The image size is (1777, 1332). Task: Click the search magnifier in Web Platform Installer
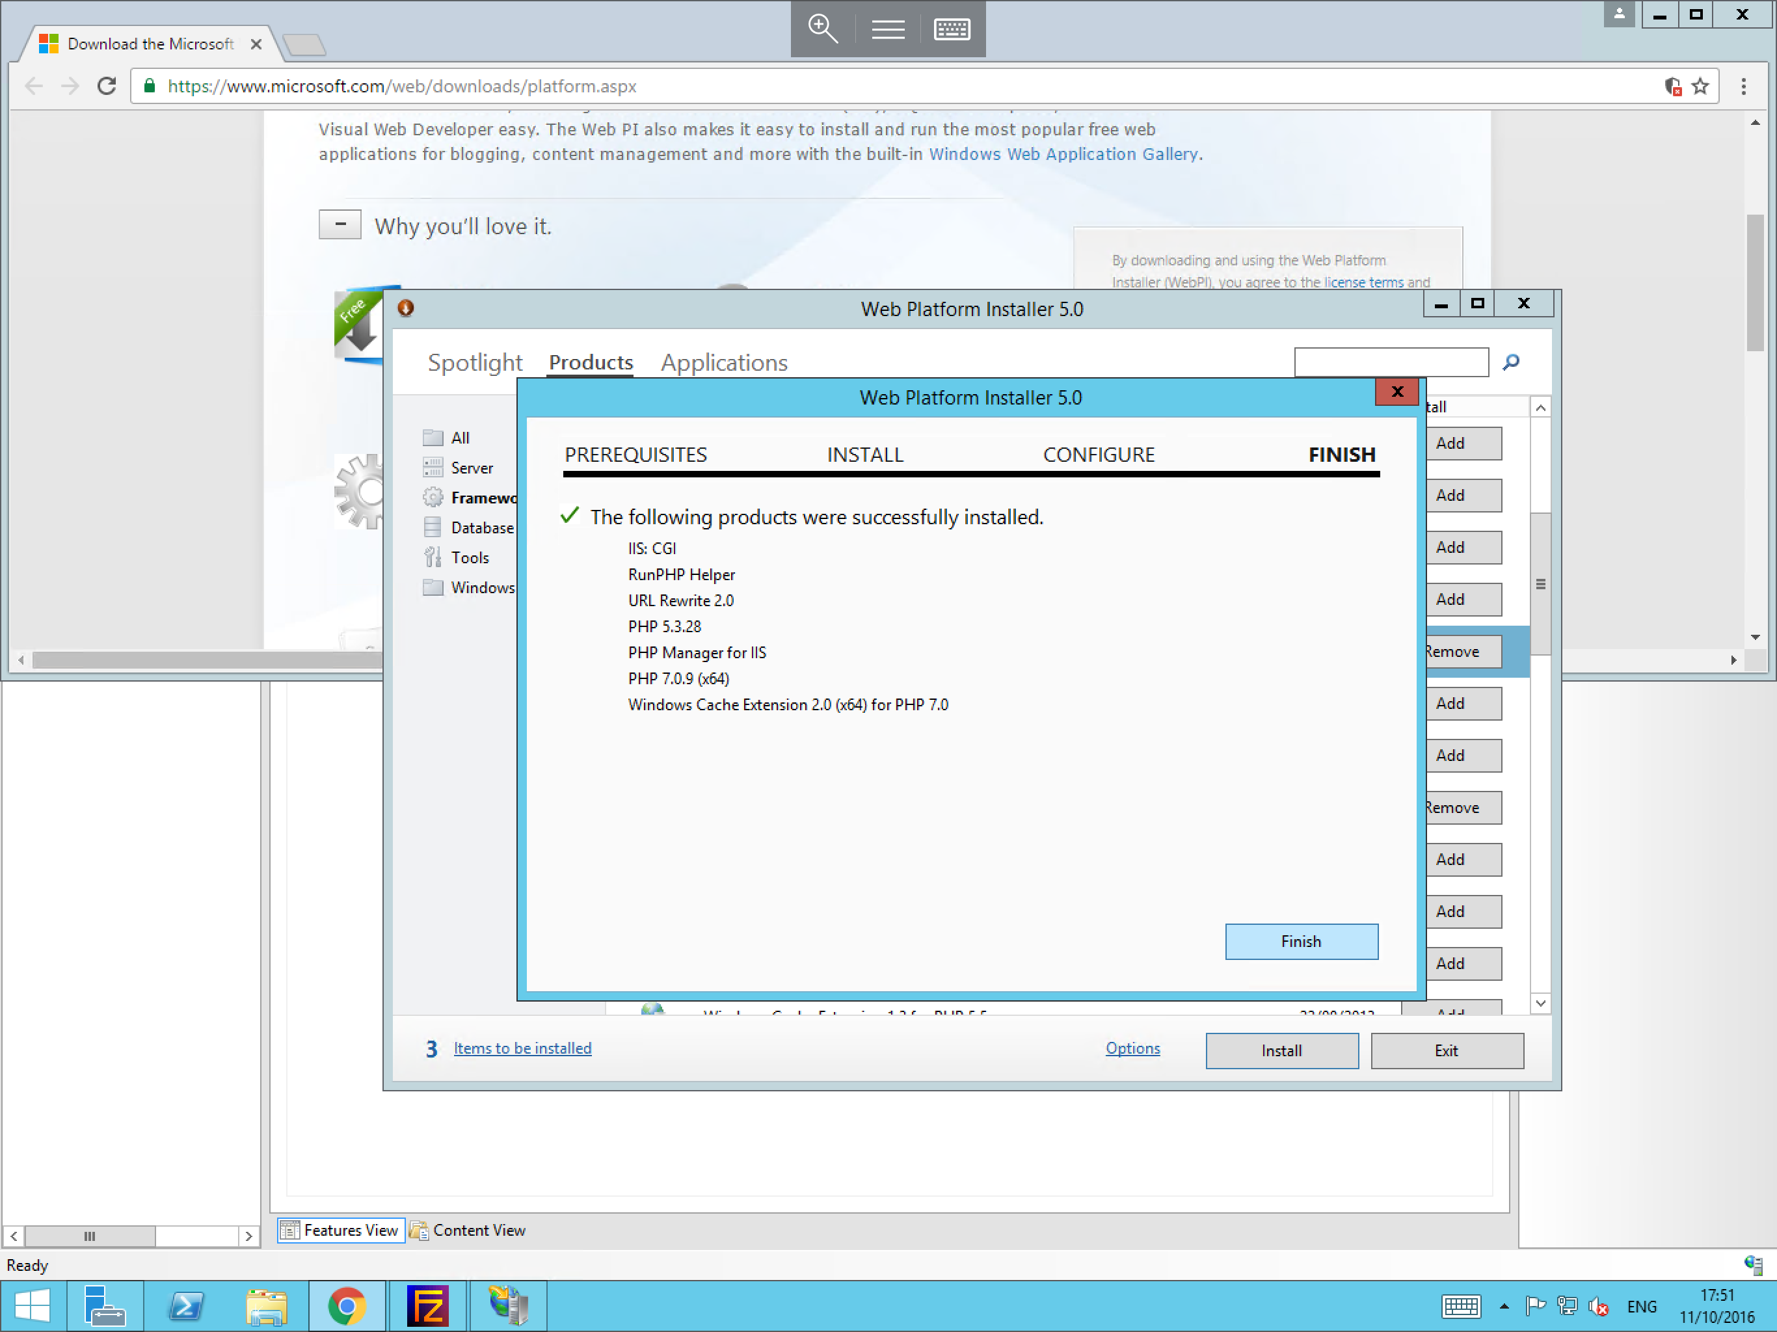pos(1510,362)
